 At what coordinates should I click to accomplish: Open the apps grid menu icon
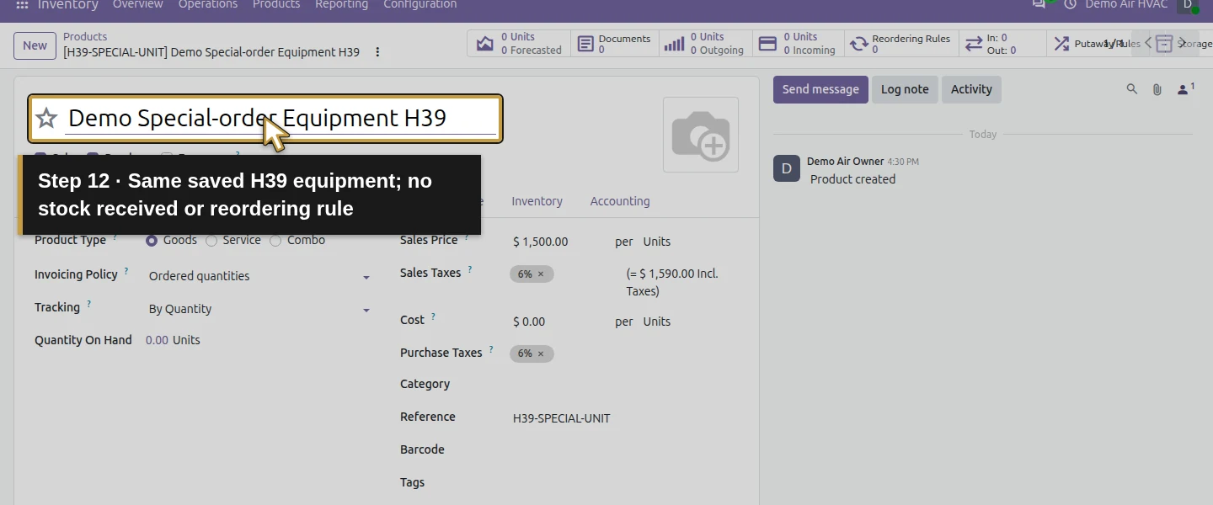point(23,5)
